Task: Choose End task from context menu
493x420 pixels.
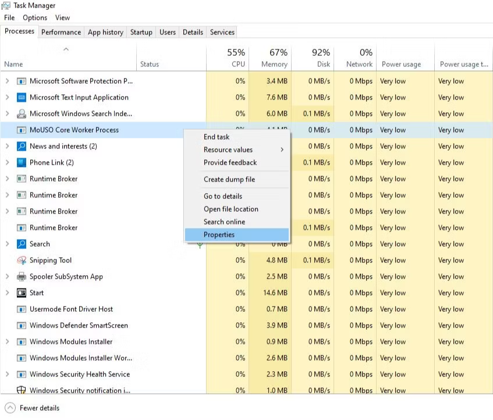Action: (237, 137)
